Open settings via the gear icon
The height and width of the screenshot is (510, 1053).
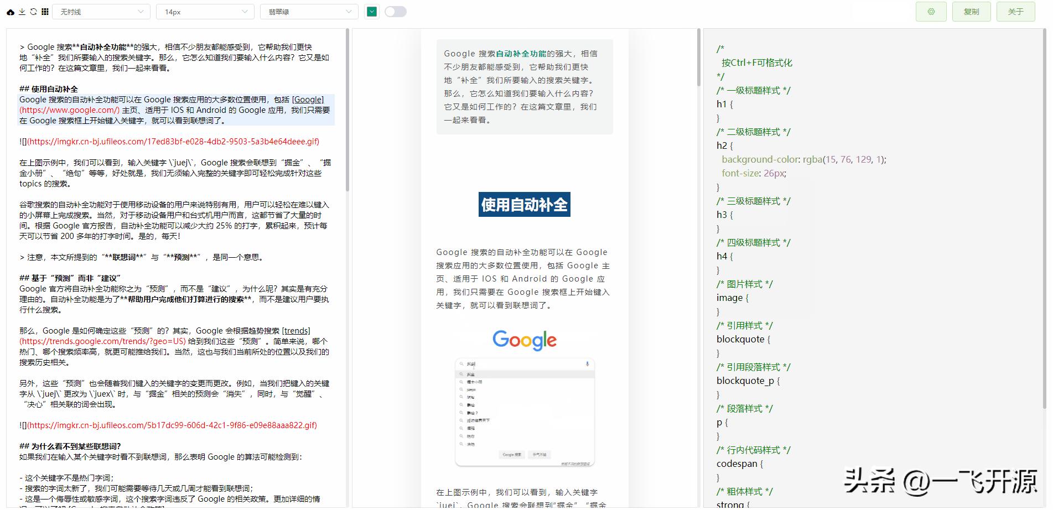click(x=931, y=11)
